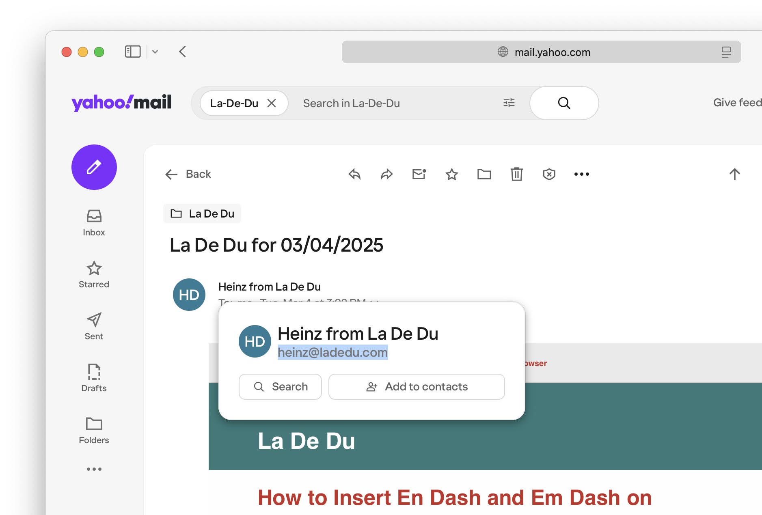Click the Forward arrow icon
Screen dimensions: 762x515
(x=386, y=175)
